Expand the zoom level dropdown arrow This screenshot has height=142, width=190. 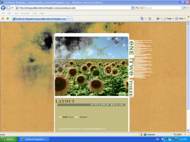pyautogui.click(x=185, y=134)
